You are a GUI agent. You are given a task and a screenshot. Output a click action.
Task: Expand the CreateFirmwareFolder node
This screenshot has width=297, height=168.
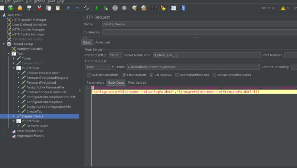point(18,73)
